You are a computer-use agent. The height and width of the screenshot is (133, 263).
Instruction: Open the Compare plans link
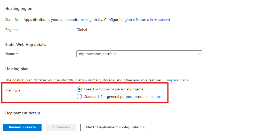click(x=176, y=80)
